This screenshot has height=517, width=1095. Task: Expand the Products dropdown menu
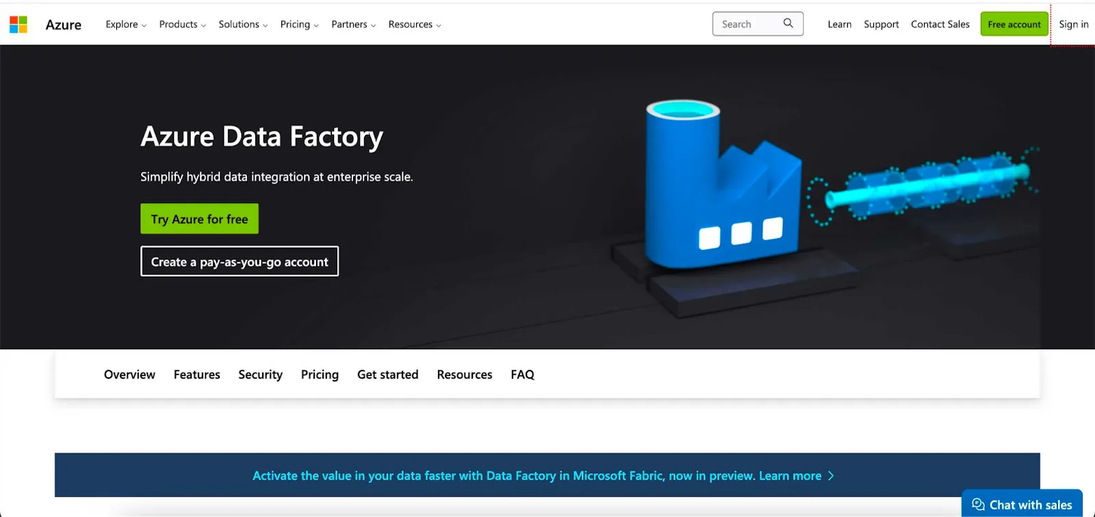pos(183,25)
